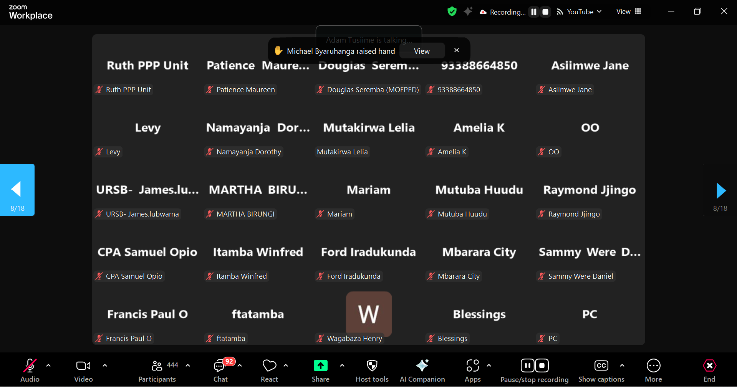Viewport: 737px width, 387px height.
Task: Open Host tools shield icon
Action: [x=372, y=366]
